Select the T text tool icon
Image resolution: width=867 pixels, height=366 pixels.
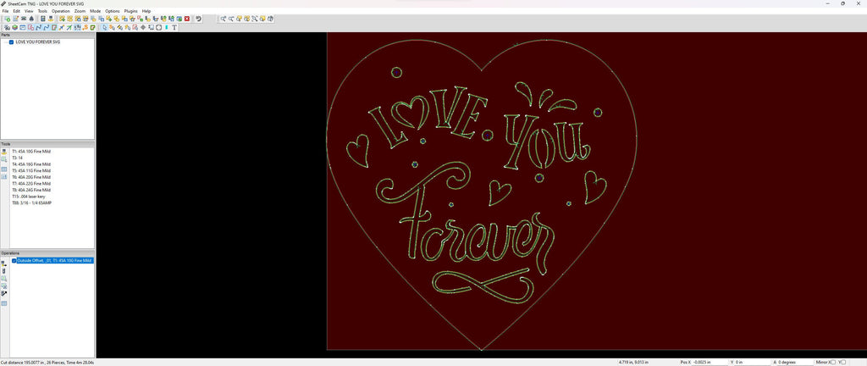click(174, 27)
